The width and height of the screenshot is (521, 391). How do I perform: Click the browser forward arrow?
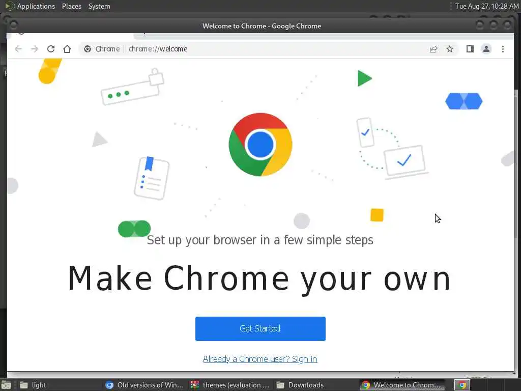coord(35,49)
